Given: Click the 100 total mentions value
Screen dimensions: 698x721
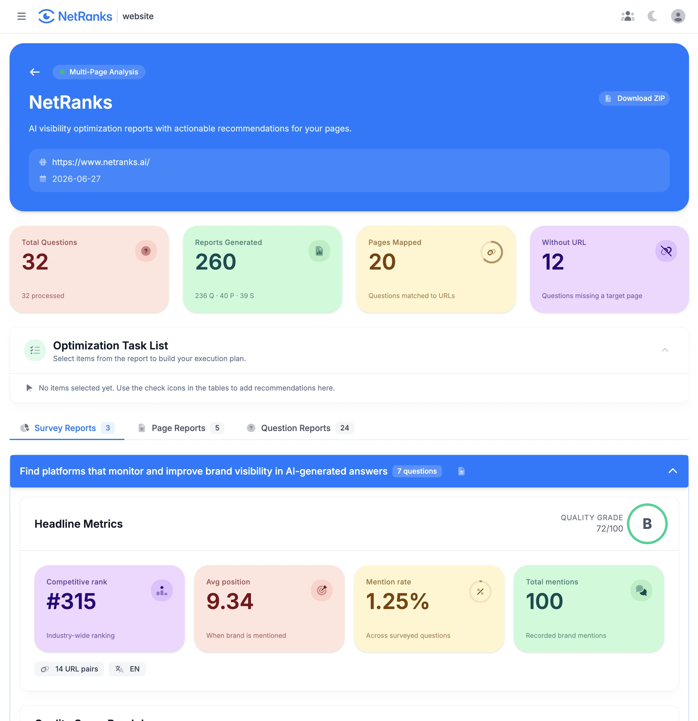Looking at the screenshot, I should coord(544,602).
